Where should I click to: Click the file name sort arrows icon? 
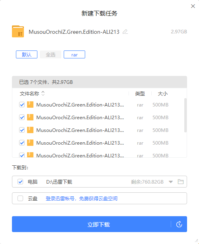(43, 93)
